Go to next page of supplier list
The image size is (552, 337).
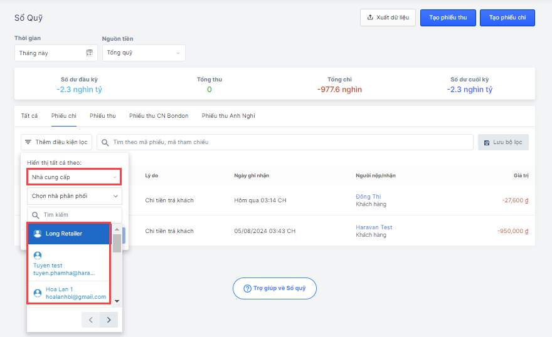tap(109, 320)
